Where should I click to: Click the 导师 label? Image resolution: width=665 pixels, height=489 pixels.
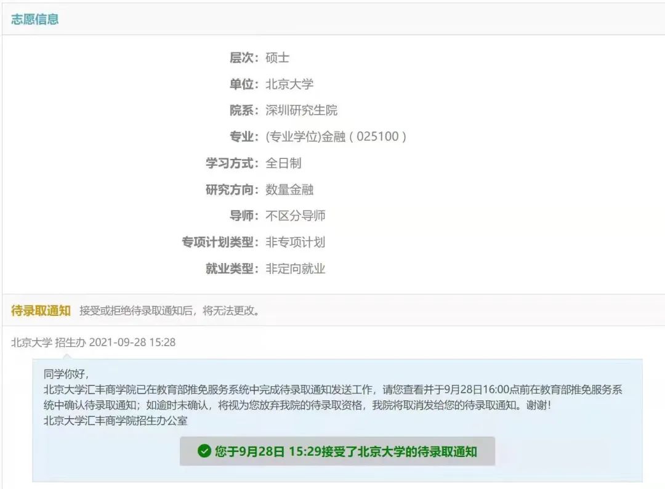coord(244,216)
